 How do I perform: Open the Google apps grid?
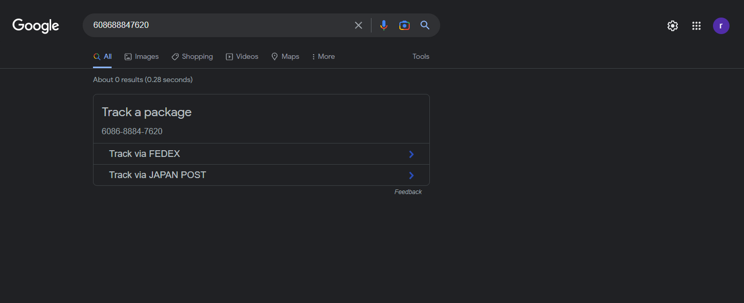point(696,26)
